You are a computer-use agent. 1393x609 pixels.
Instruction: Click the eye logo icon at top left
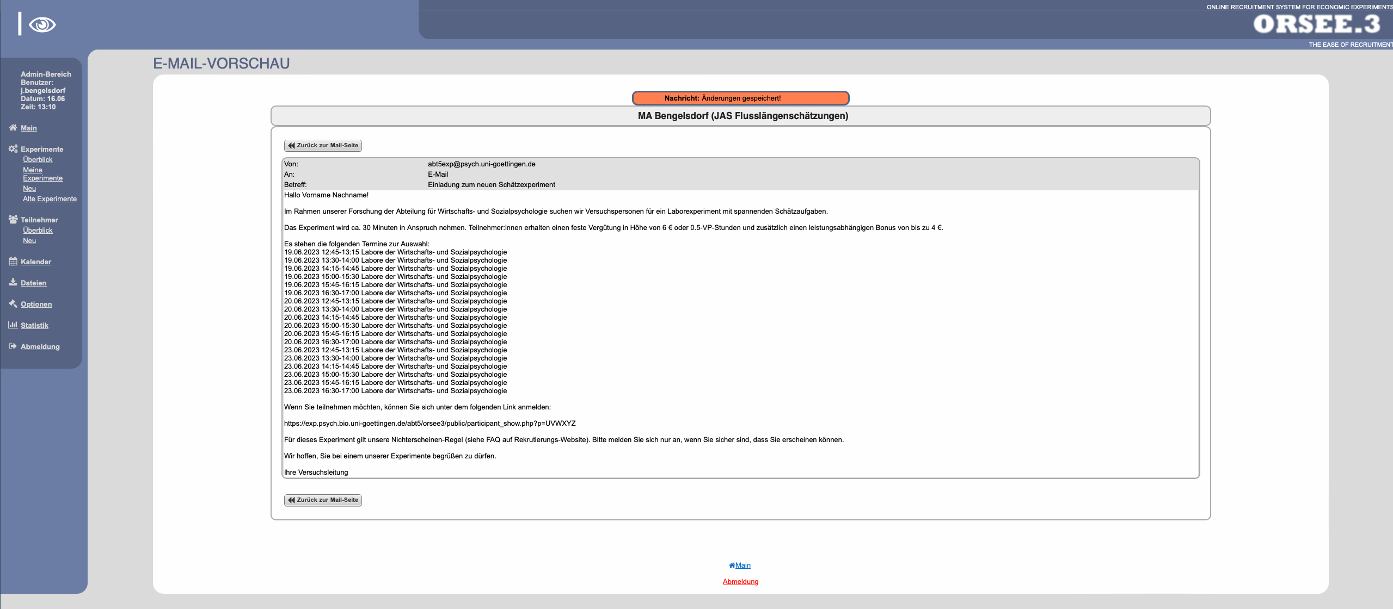click(x=42, y=24)
